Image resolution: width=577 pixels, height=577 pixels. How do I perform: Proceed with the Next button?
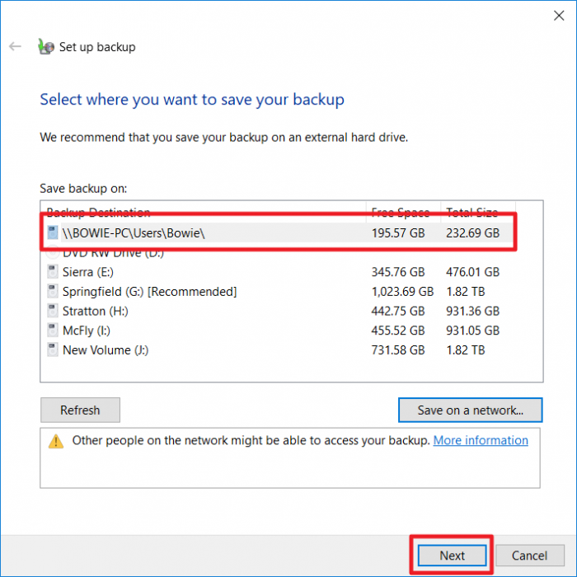click(452, 556)
